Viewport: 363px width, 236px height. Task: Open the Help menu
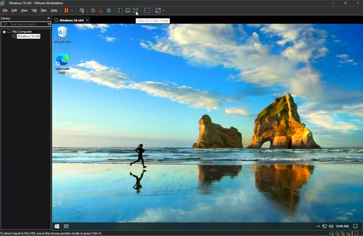point(54,10)
